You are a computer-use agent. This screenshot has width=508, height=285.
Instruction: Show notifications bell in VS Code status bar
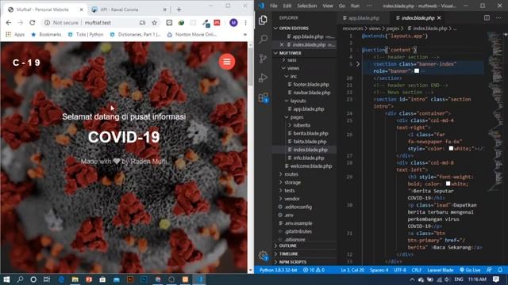500,270
